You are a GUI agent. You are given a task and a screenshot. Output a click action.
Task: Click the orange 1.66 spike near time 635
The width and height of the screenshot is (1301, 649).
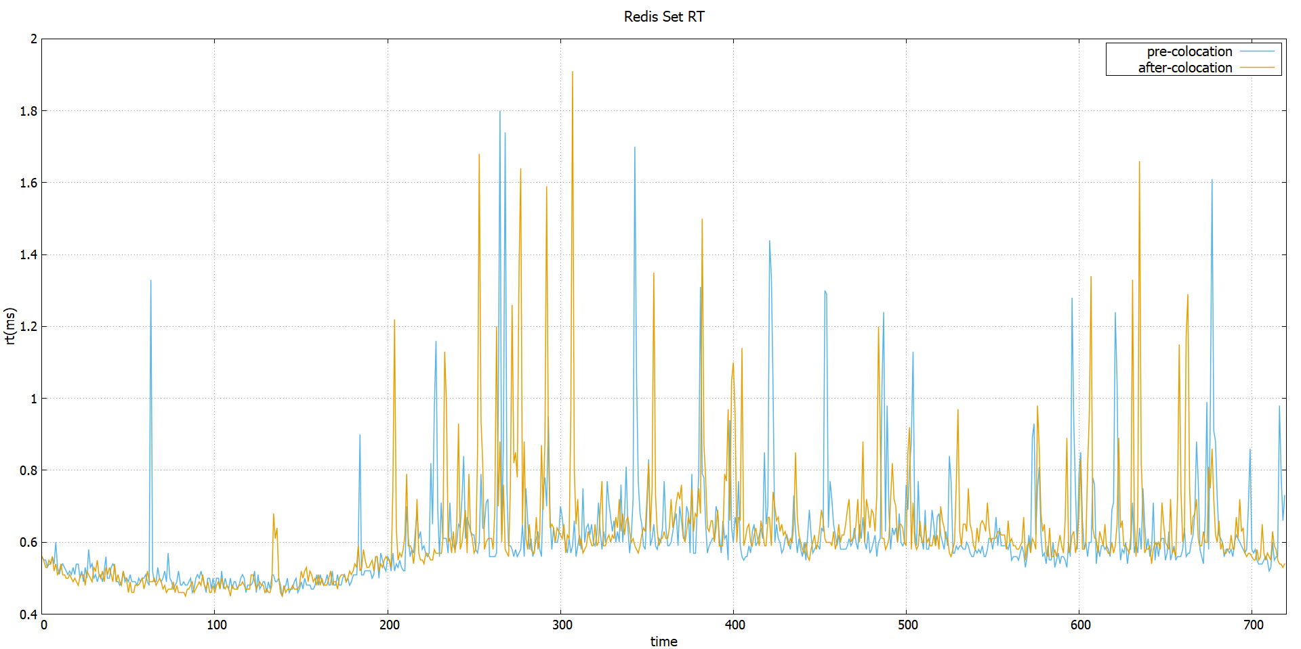1140,162
